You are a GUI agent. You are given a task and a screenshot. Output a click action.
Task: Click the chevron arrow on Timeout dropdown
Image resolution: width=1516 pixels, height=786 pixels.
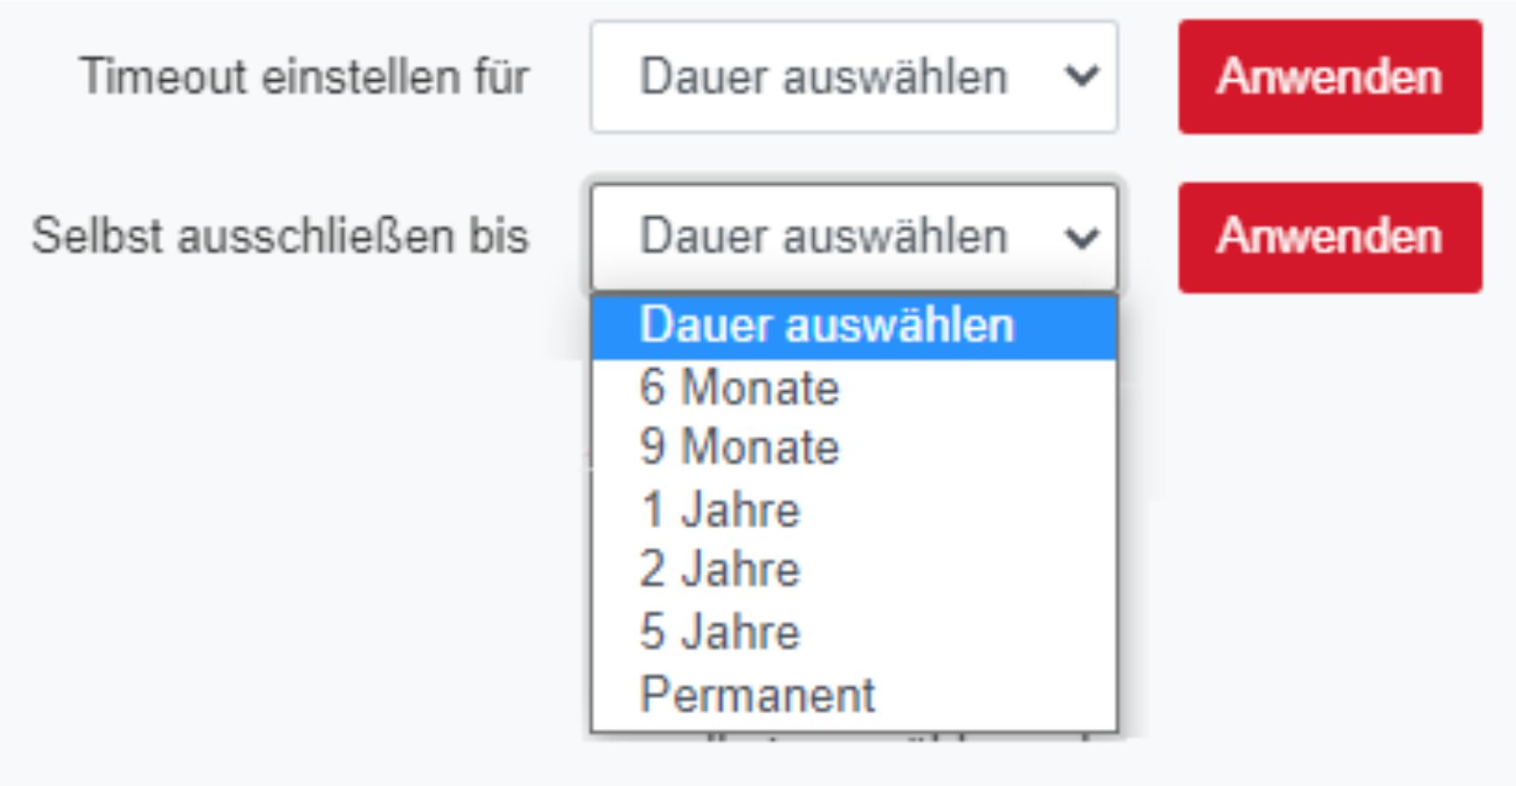1081,77
